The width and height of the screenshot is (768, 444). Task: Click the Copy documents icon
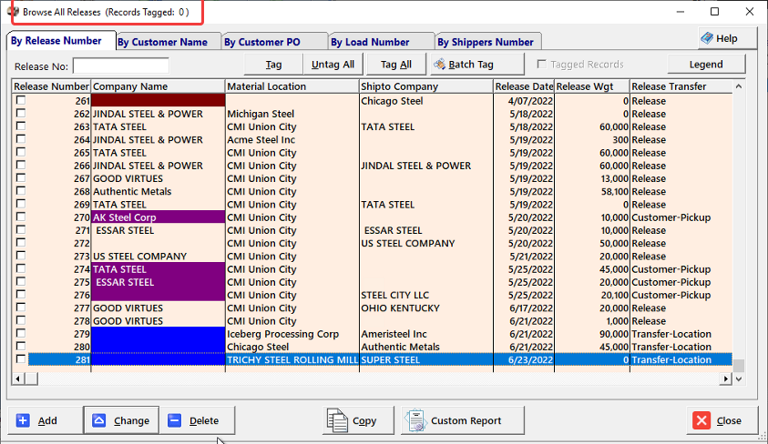337,420
